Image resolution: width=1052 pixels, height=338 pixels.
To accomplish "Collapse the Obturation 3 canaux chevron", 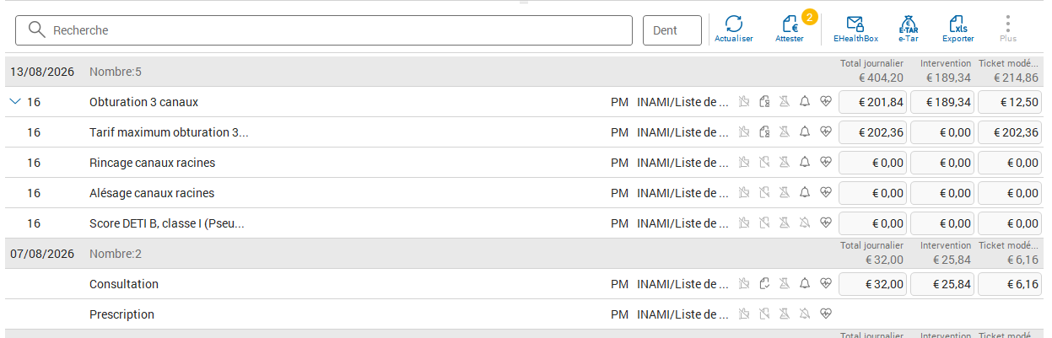I will (13, 101).
